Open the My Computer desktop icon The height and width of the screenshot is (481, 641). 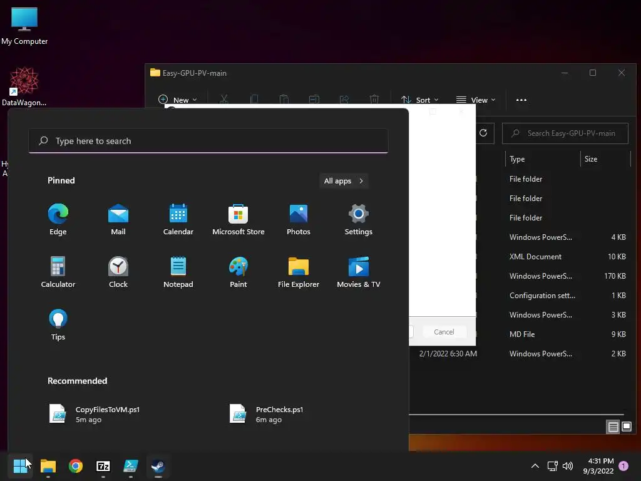click(x=24, y=26)
